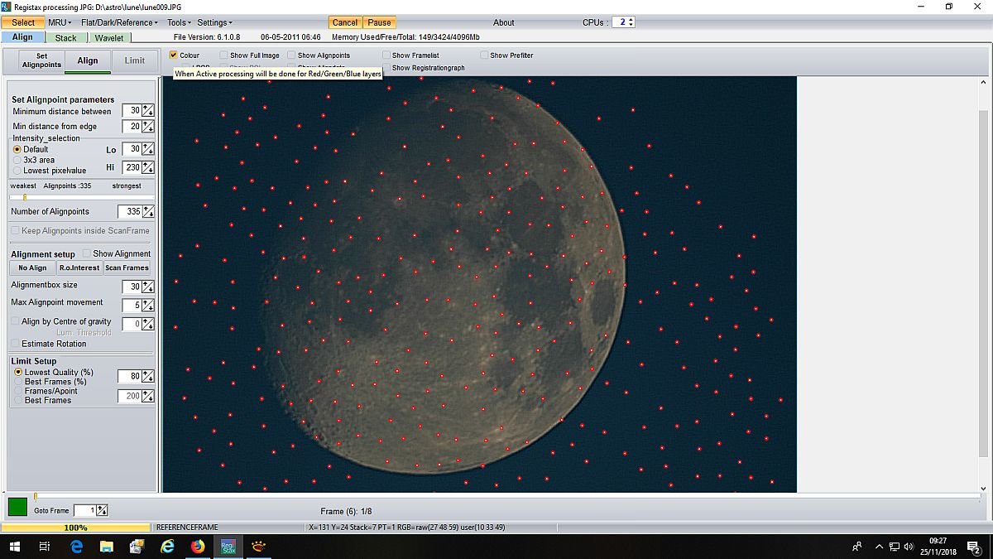
Task: Open File Explorer from the taskbar
Action: (107, 547)
